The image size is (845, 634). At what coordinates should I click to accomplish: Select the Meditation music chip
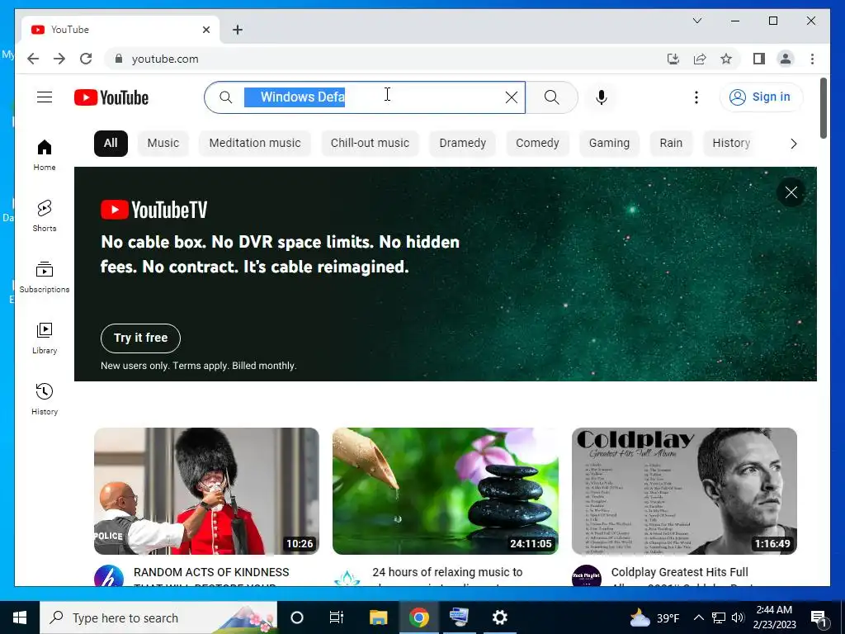coord(254,143)
